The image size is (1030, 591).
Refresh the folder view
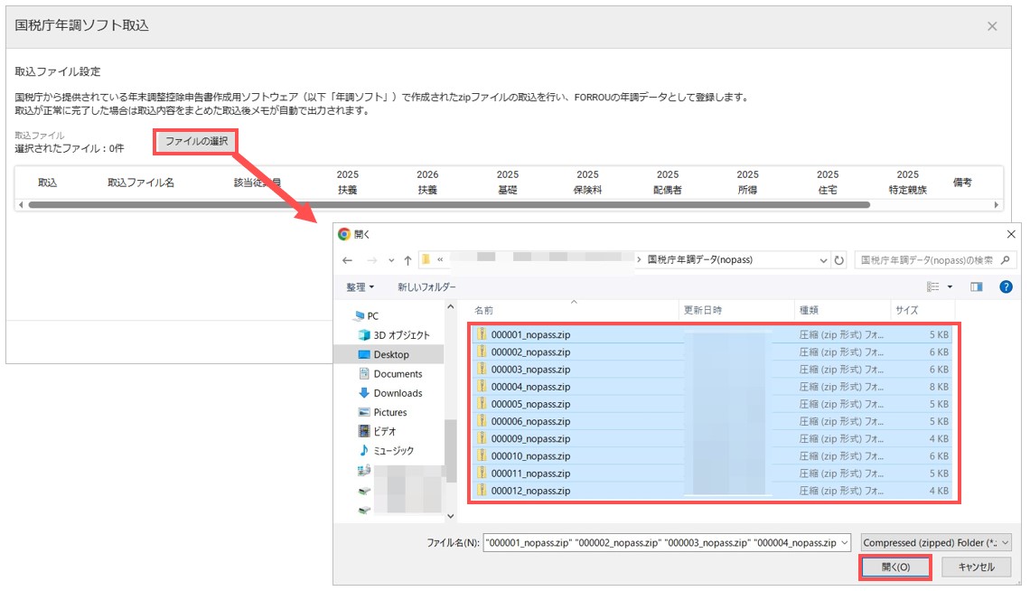[838, 260]
